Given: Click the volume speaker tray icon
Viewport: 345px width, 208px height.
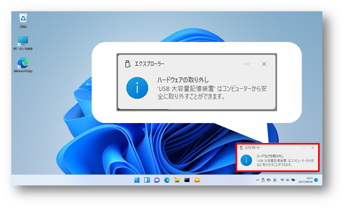Looking at the screenshot, I should click(287, 180).
